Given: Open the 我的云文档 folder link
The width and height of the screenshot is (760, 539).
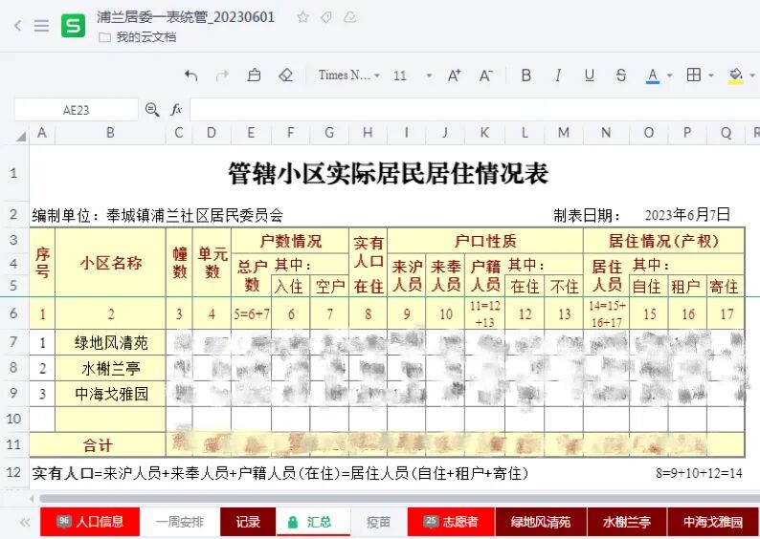Looking at the screenshot, I should click(137, 37).
